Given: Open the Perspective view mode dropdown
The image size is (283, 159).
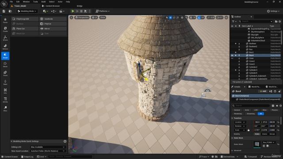Looking at the screenshot, I should coord(82,18).
